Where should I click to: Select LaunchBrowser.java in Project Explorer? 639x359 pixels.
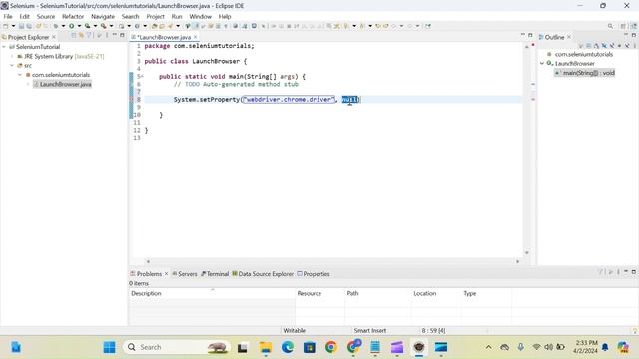(x=62, y=84)
